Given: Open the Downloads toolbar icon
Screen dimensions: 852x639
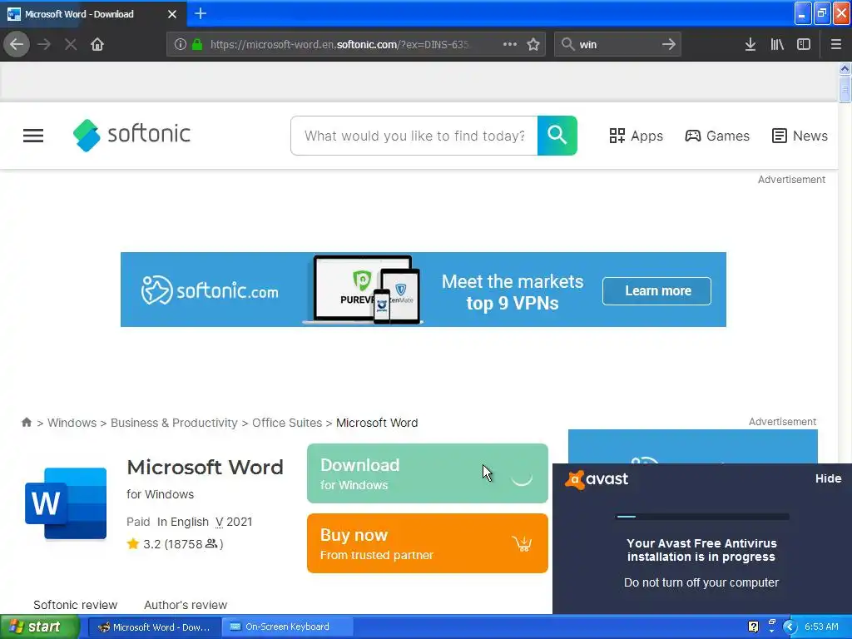Looking at the screenshot, I should [x=750, y=44].
